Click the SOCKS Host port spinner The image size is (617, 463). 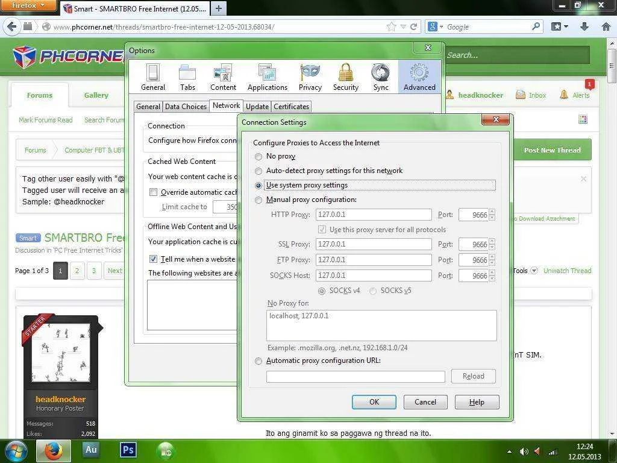(x=492, y=276)
